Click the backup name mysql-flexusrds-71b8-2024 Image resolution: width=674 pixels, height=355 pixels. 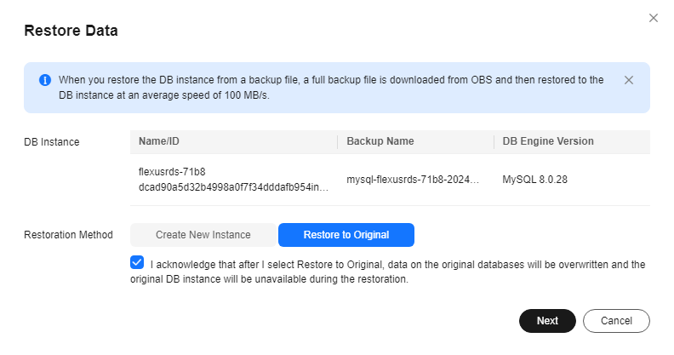(413, 180)
